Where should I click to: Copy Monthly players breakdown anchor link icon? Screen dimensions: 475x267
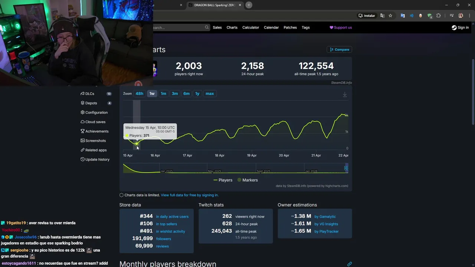pos(349,264)
